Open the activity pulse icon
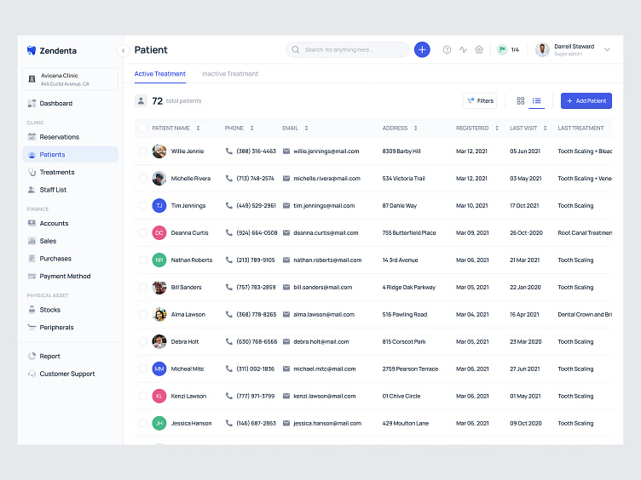Screen dimensions: 641x480 (x=463, y=50)
